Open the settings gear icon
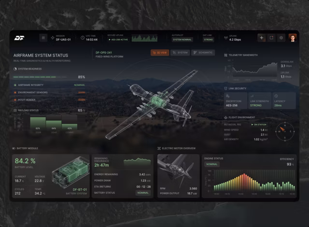 click(x=281, y=38)
